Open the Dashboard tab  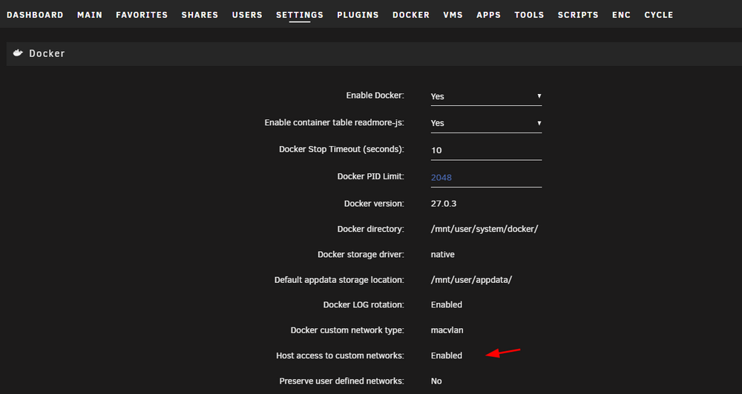click(35, 15)
